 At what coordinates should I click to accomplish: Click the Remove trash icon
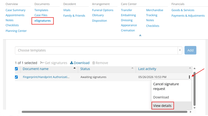94,63
